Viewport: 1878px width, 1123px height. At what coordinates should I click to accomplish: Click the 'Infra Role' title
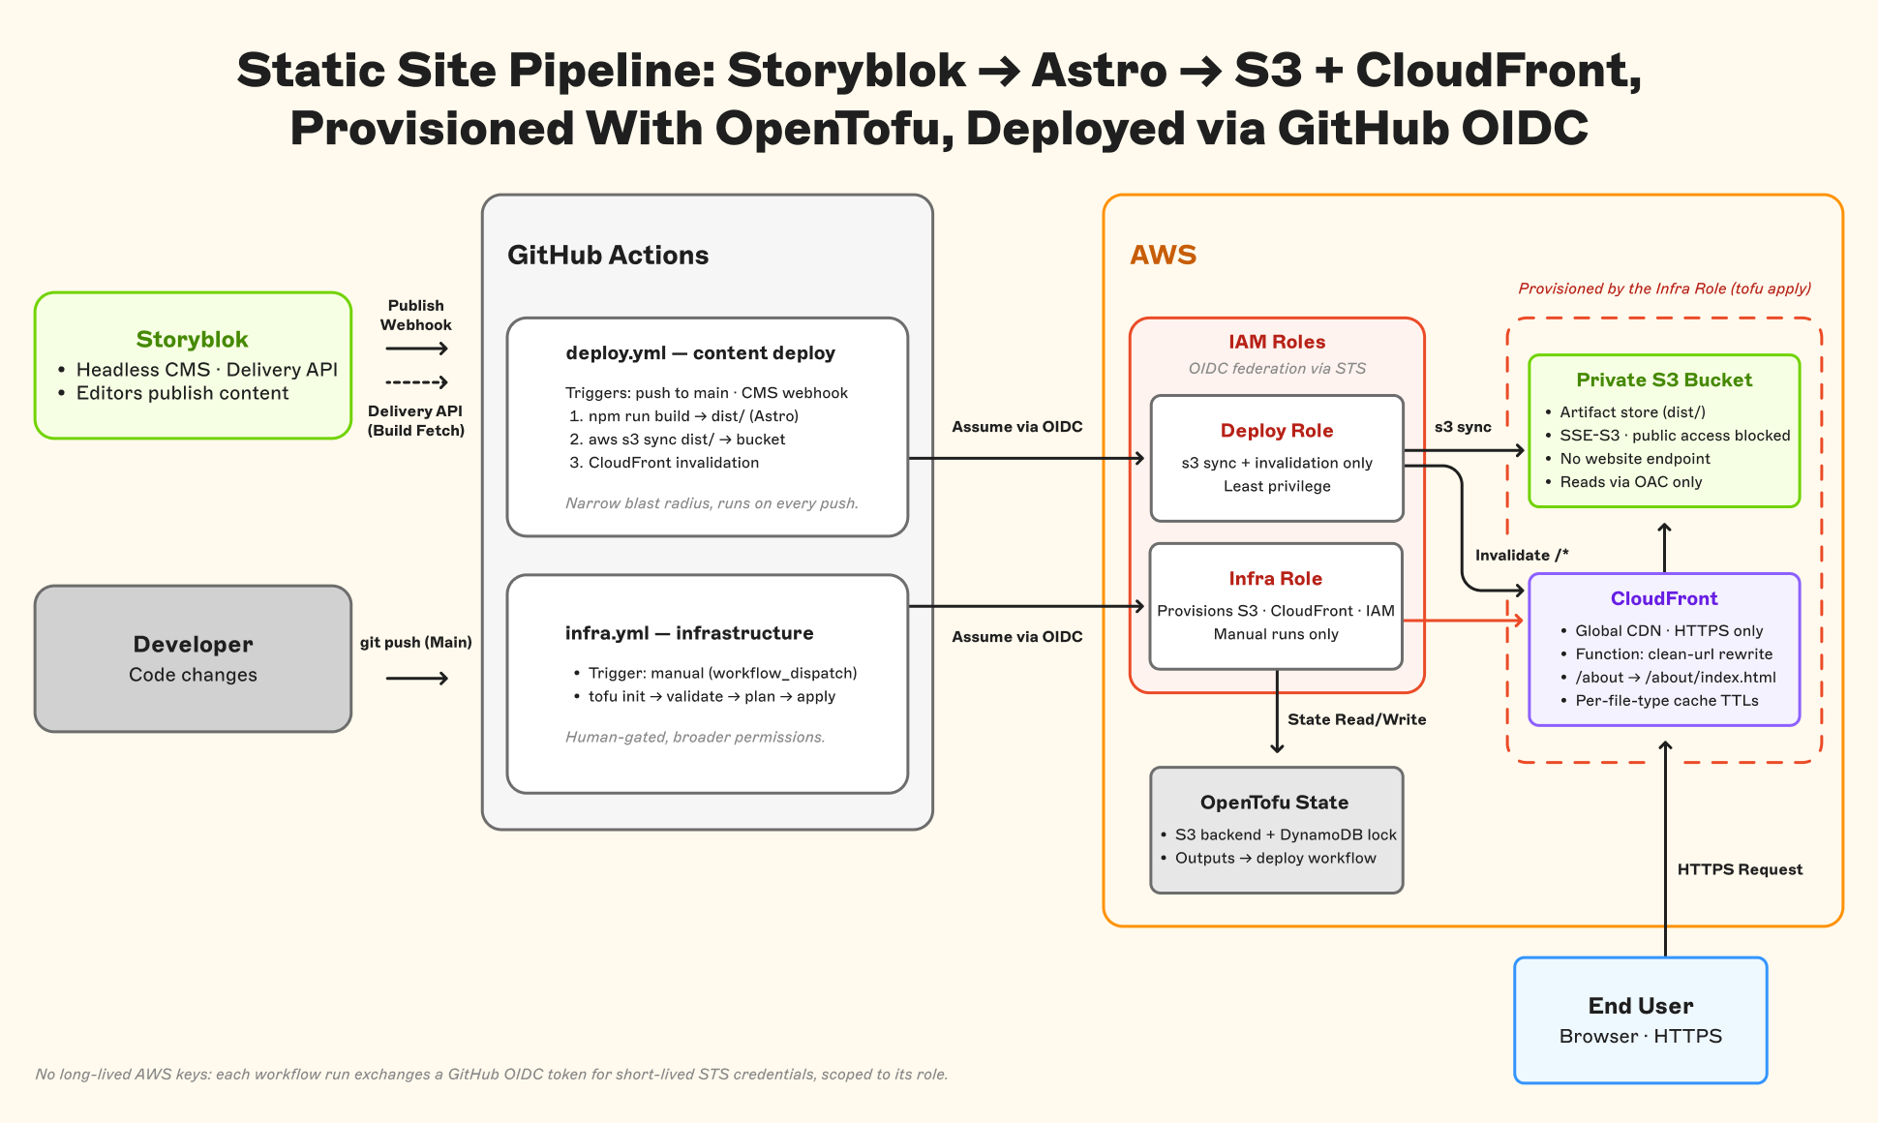(x=1276, y=579)
